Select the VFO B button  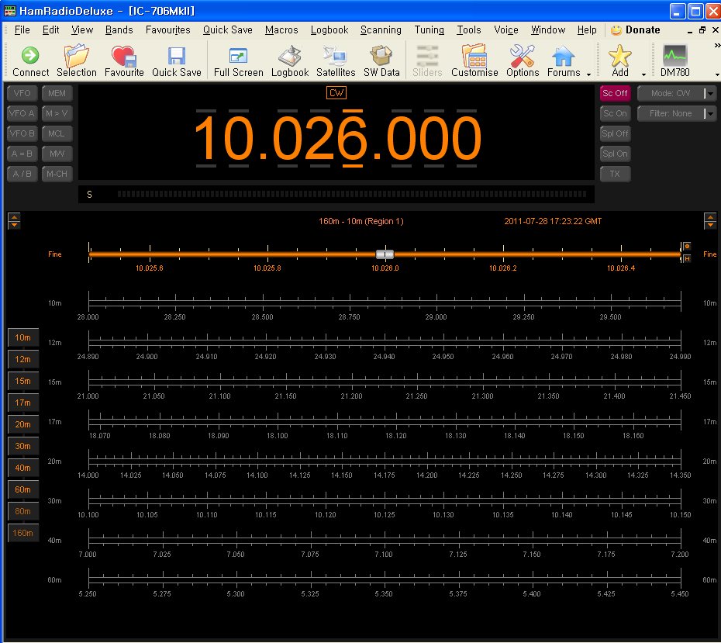point(22,134)
